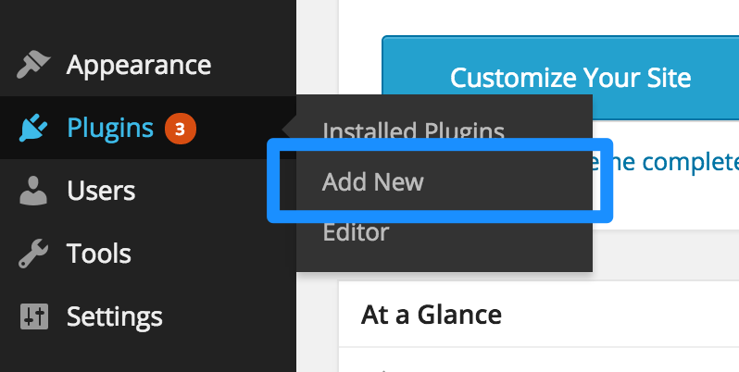Follow the blue 'complete' link text
The height and width of the screenshot is (372, 739).
(x=691, y=162)
